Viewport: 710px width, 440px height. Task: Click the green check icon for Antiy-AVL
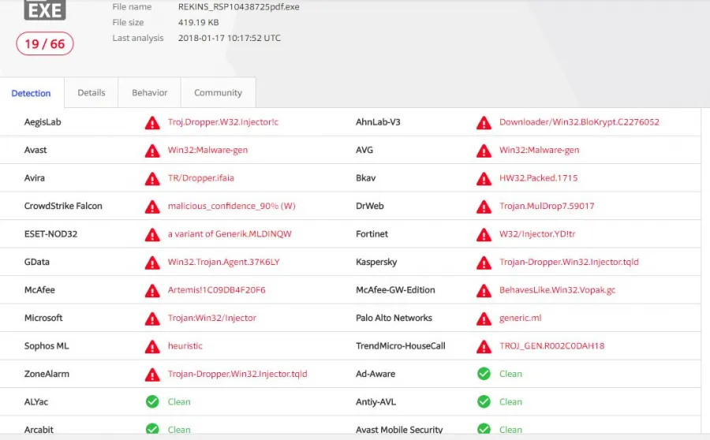[x=484, y=401]
